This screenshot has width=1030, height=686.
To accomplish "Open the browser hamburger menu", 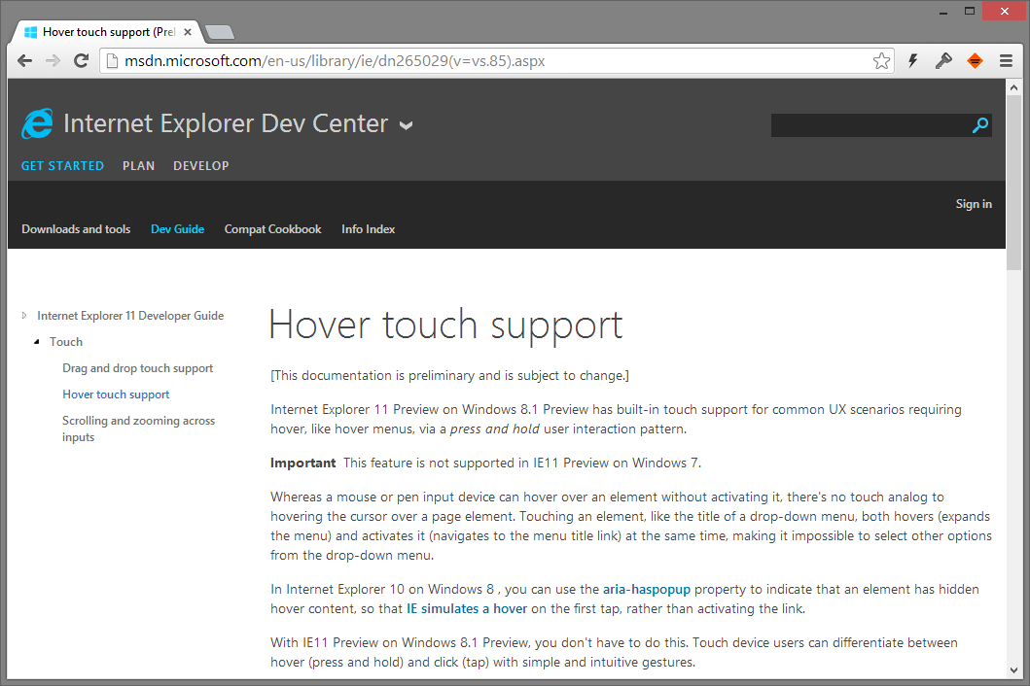I will [1006, 60].
